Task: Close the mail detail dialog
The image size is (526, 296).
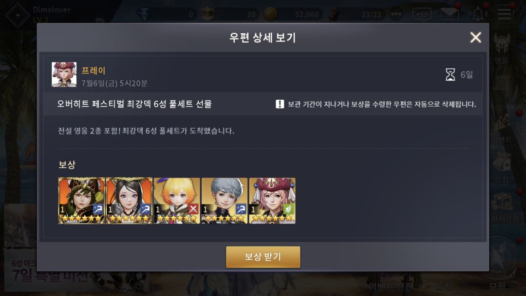Action: (x=475, y=37)
